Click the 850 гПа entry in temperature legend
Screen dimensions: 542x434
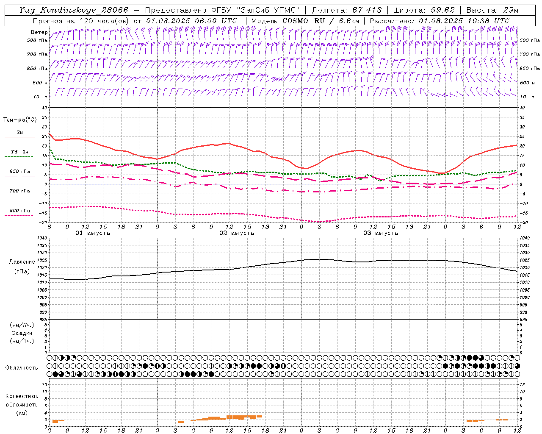tap(20, 171)
